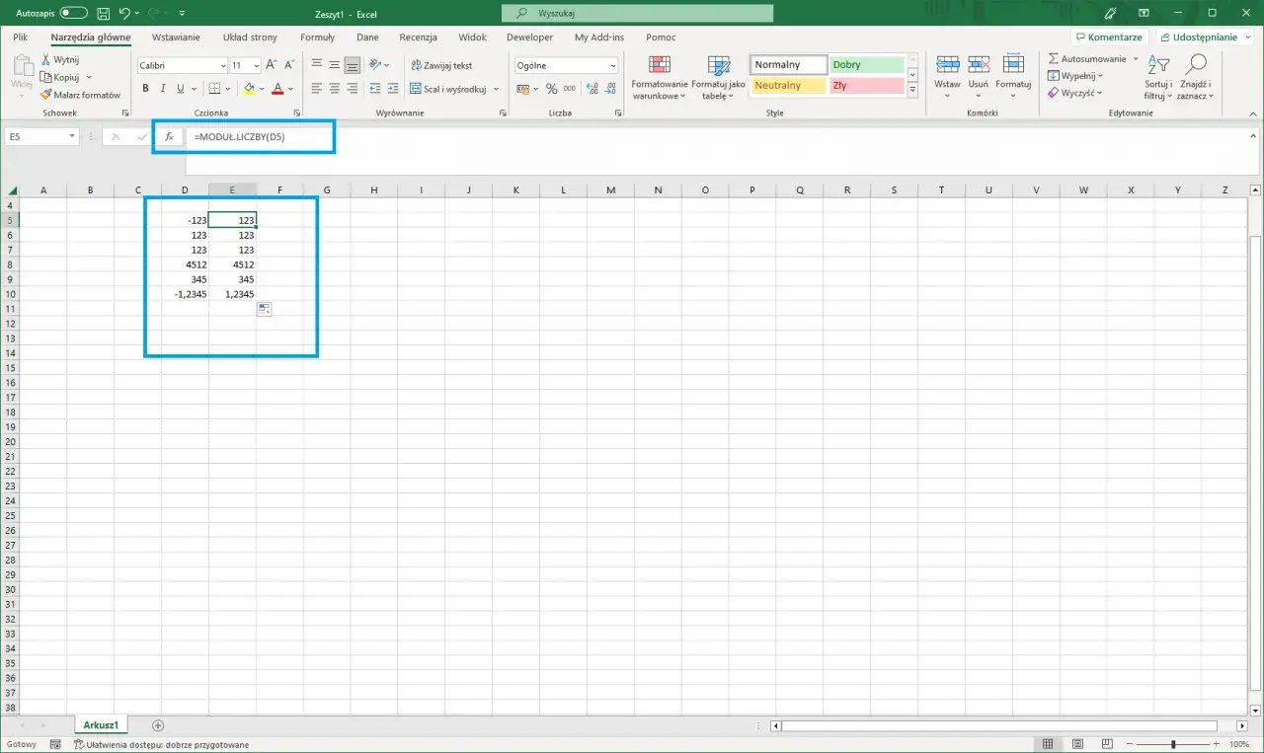Expand the Wyczyść clear dropdown
Viewport: 1264px width, 753px height.
pos(1099,93)
